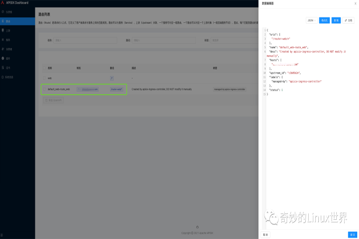Open the System Info (系统信息) sidebar item
Viewport: 359px width, 239px height.
pos(17,77)
